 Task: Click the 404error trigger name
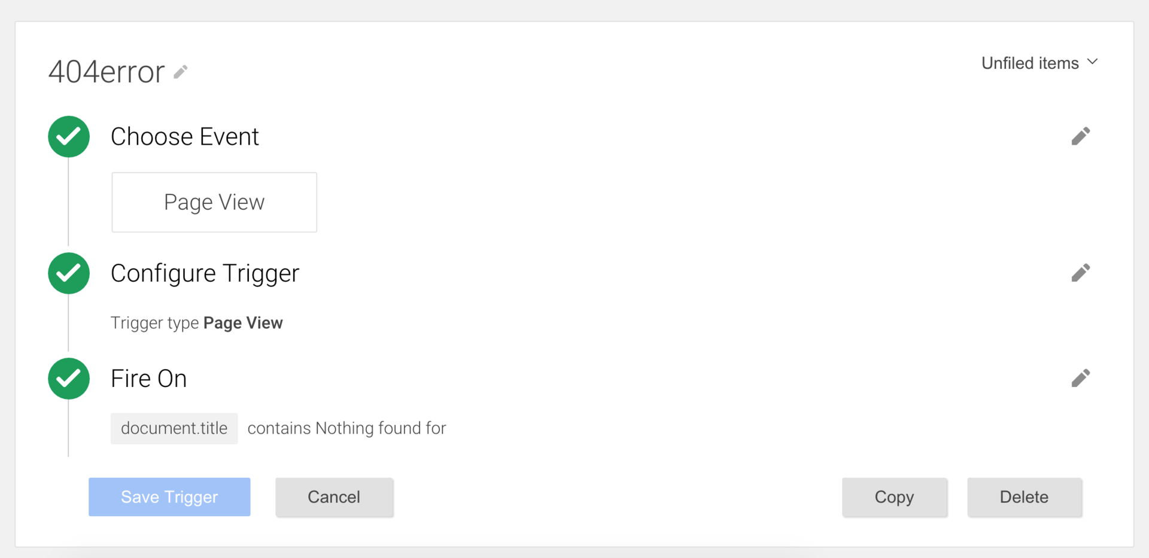pos(107,72)
